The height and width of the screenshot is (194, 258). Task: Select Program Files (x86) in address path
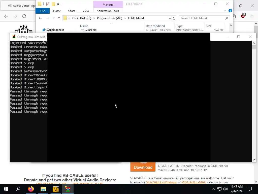coord(109,18)
